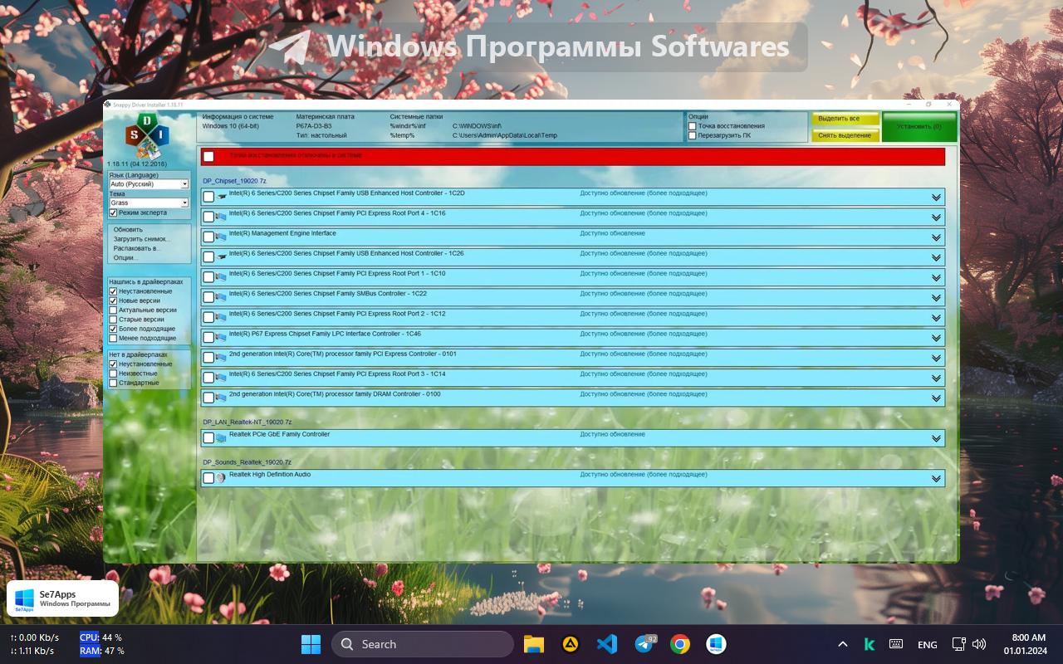Expand DRAM Controller 0100 row chevron

click(936, 398)
